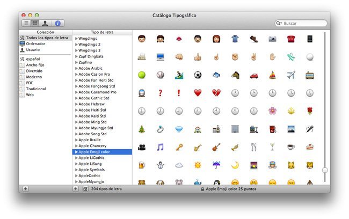Click the camera emoji glyph
Image resolution: width=349 pixels, height=219 pixels.
tap(272, 39)
